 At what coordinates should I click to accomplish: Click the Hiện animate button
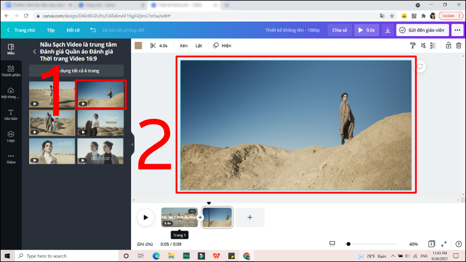(222, 45)
